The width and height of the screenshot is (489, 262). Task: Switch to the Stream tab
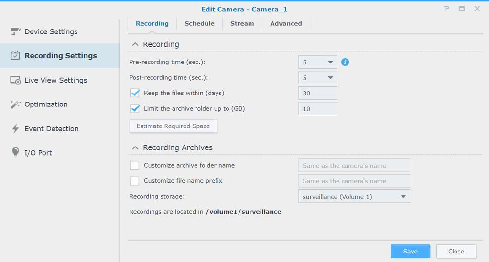242,23
